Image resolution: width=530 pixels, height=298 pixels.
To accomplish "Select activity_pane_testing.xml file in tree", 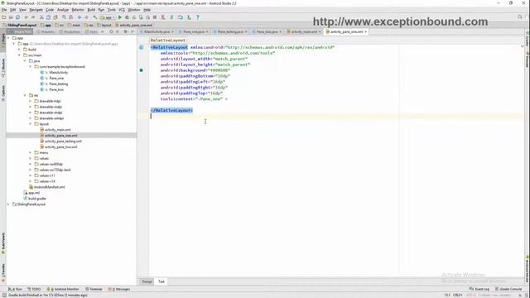I will [63, 142].
